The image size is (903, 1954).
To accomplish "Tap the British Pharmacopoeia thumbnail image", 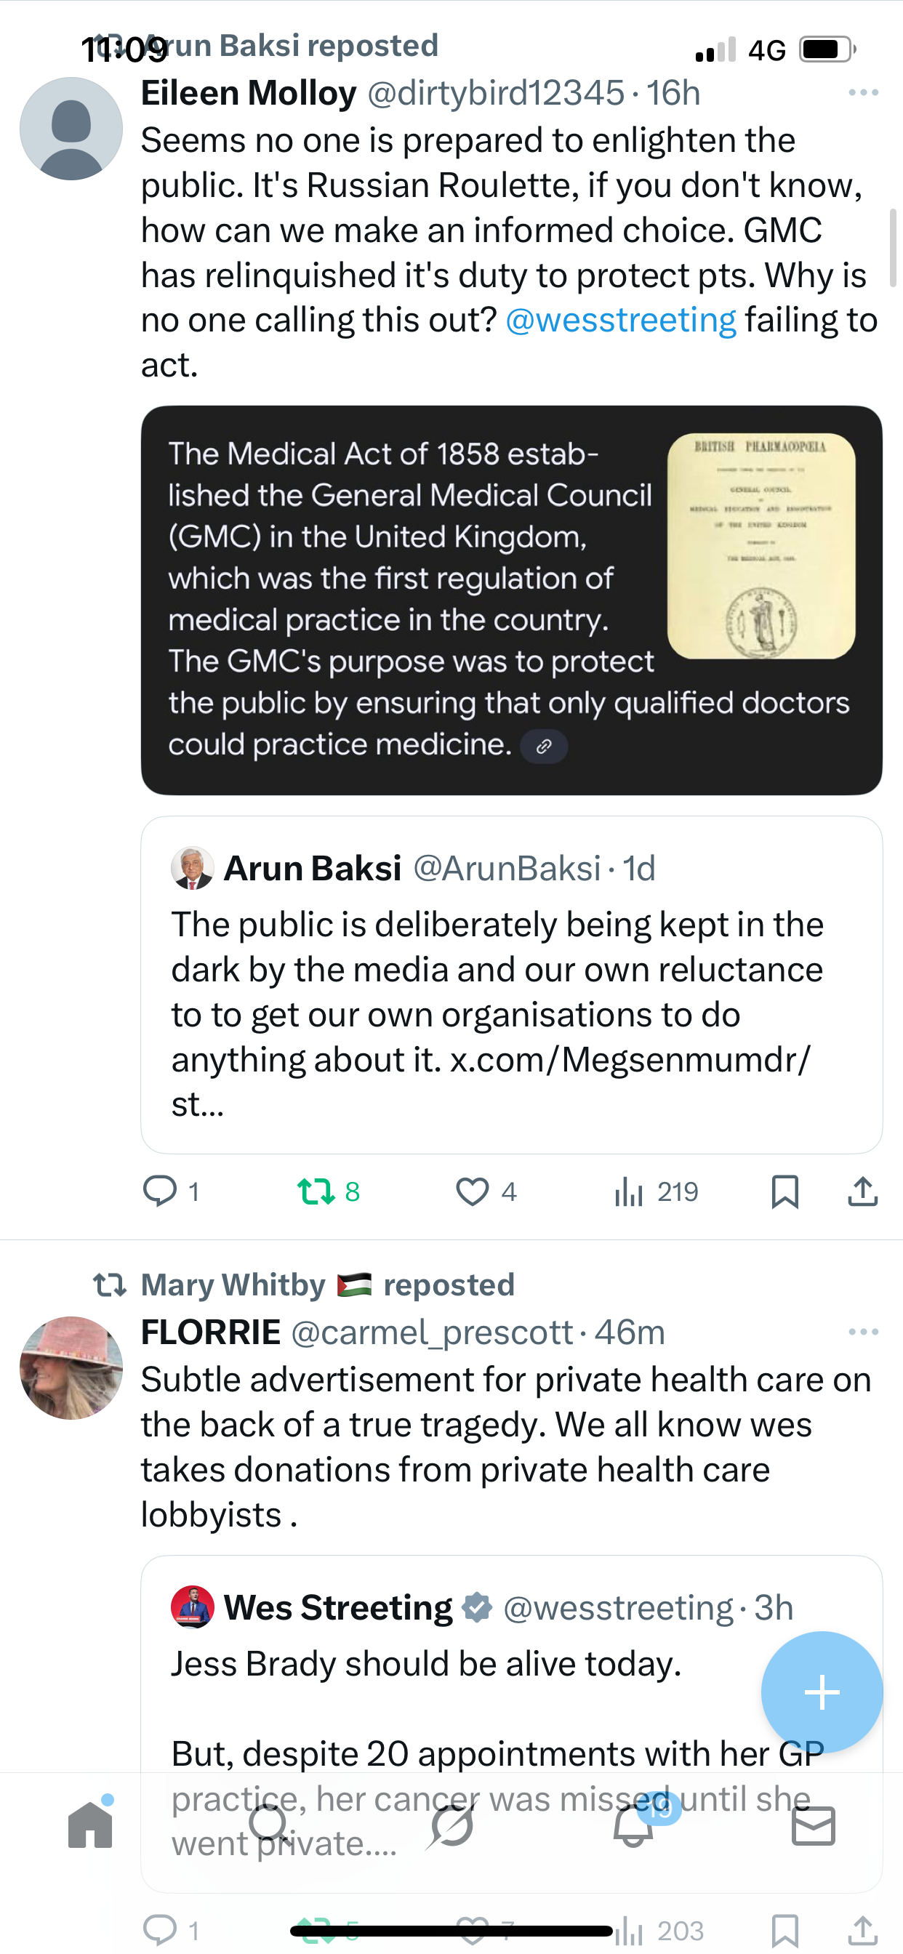I will 761,545.
